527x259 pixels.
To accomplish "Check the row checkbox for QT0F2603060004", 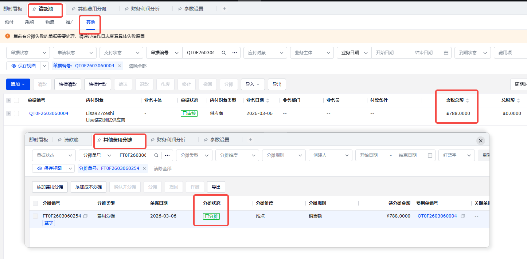I will 16,113.
